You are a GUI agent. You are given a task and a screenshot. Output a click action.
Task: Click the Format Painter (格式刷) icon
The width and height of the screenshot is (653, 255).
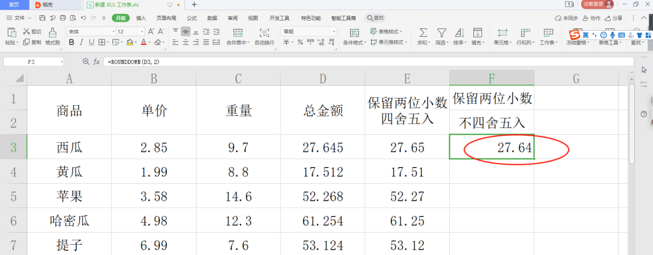pos(53,32)
